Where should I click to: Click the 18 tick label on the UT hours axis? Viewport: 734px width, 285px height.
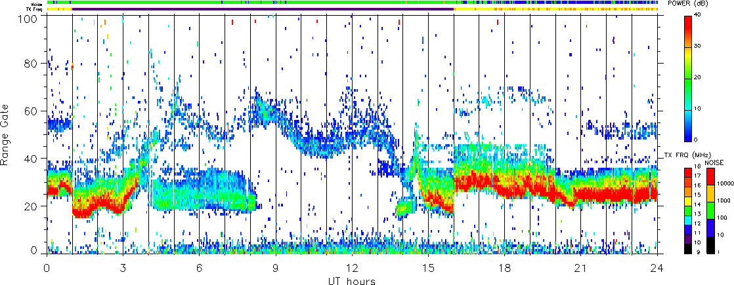click(x=505, y=269)
